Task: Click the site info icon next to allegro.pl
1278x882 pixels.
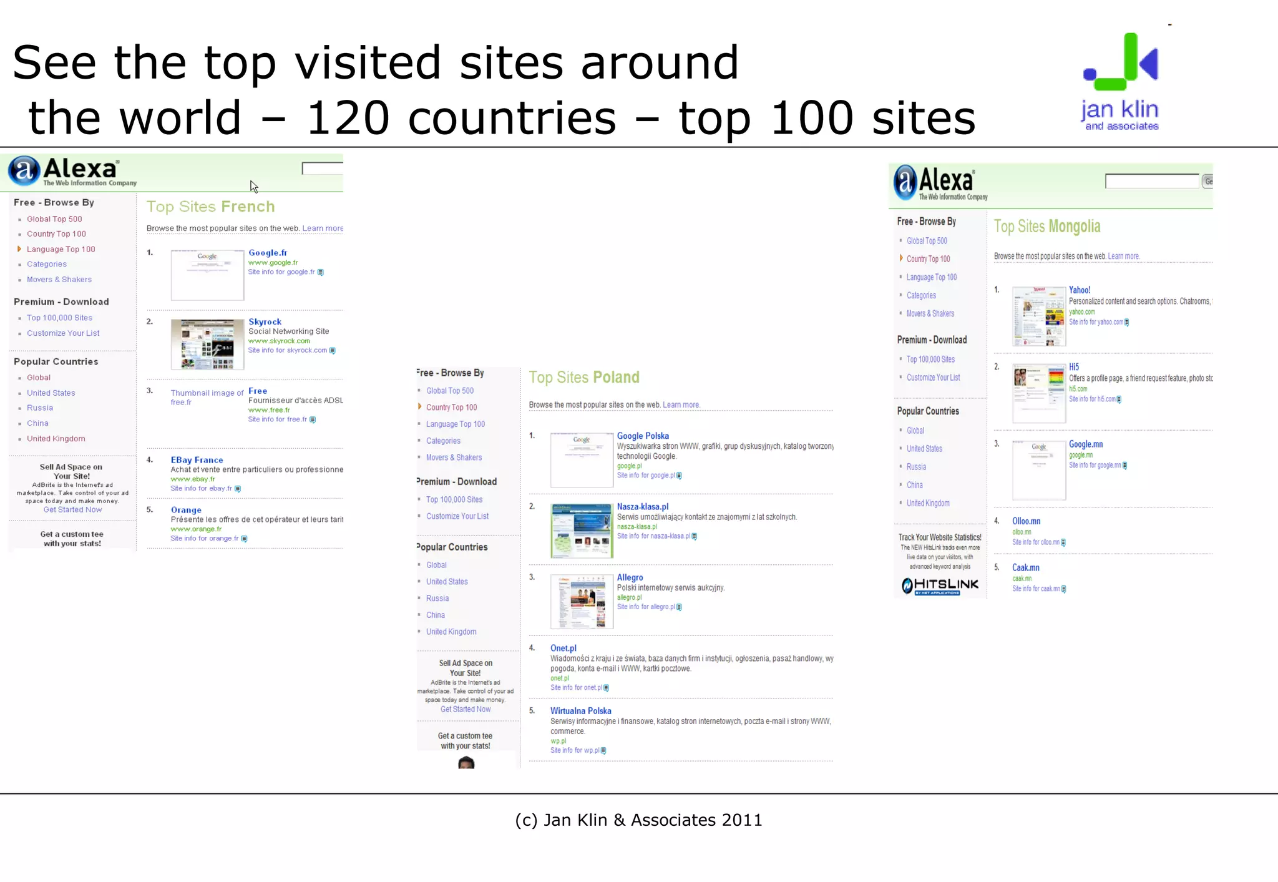Action: click(x=679, y=607)
